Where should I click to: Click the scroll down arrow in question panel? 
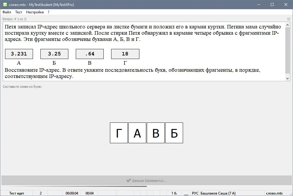click(288, 79)
